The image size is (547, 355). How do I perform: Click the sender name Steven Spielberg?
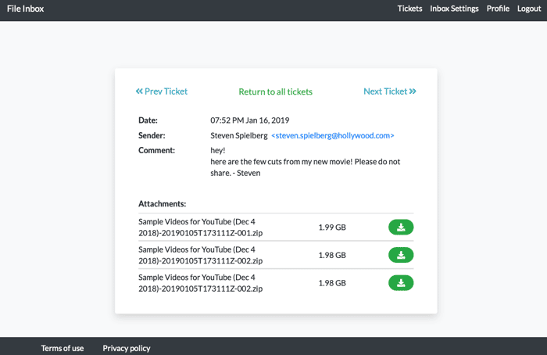pos(239,135)
